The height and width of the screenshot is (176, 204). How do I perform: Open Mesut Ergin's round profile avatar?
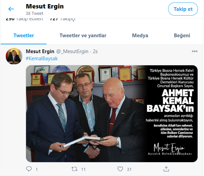tap(14, 56)
